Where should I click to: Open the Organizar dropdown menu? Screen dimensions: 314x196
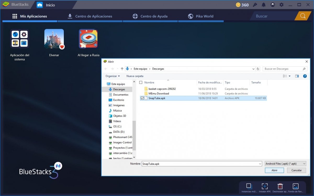pos(113,76)
